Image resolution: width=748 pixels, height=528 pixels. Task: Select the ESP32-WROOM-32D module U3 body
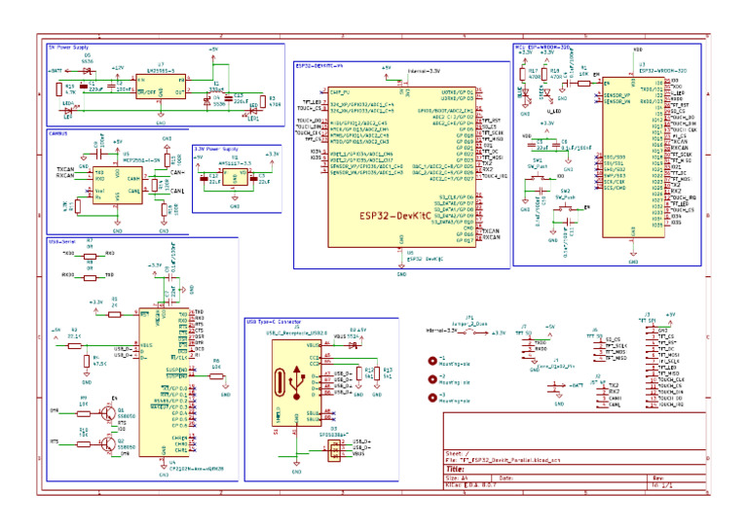click(633, 158)
